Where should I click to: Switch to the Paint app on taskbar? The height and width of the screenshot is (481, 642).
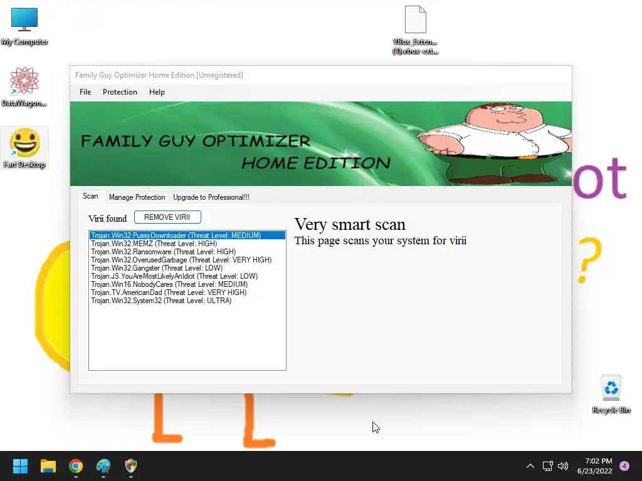click(x=103, y=466)
